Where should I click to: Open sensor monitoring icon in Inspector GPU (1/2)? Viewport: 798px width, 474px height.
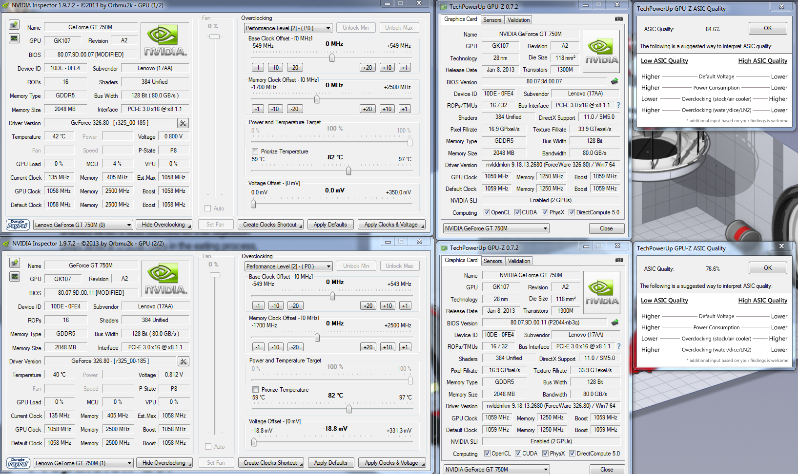pyautogui.click(x=14, y=38)
